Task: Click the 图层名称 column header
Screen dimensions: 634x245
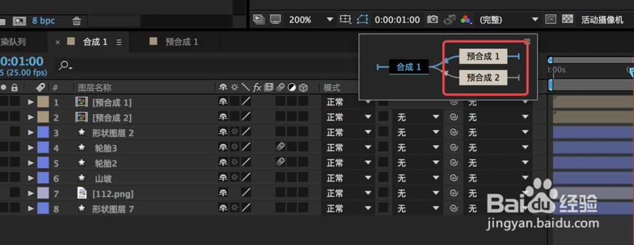Action: click(94, 87)
